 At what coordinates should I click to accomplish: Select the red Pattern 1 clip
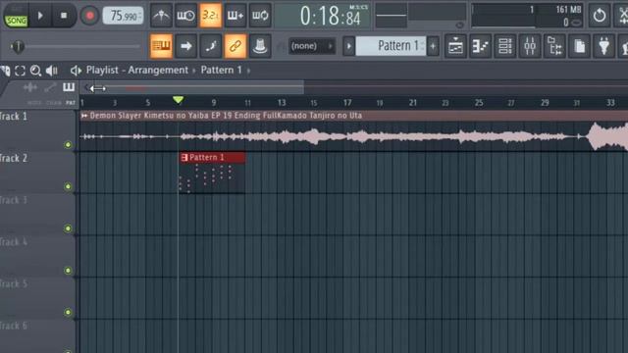tap(212, 173)
